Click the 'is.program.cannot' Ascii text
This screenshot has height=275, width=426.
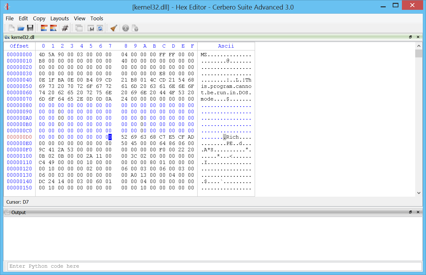226,86
